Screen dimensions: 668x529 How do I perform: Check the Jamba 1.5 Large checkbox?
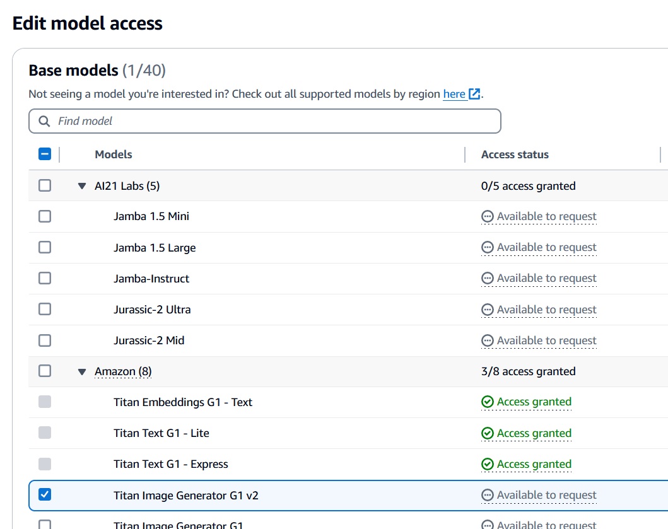pyautogui.click(x=44, y=247)
